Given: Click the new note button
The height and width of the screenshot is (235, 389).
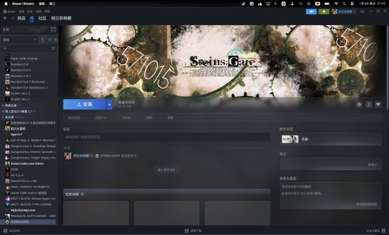Looking at the screenshot, I should click(372, 165).
